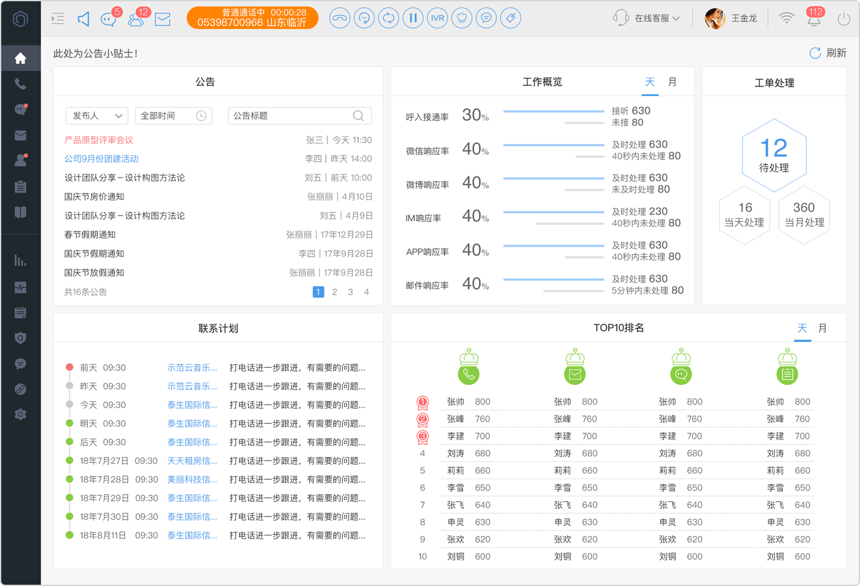Click the Wi-Fi network status icon
The width and height of the screenshot is (860, 586).
pyautogui.click(x=786, y=18)
